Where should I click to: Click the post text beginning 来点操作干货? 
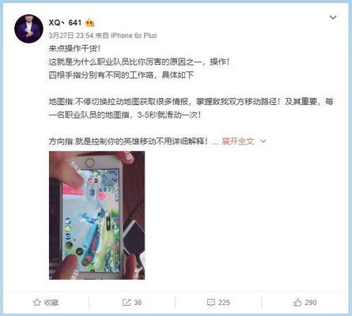74,49
